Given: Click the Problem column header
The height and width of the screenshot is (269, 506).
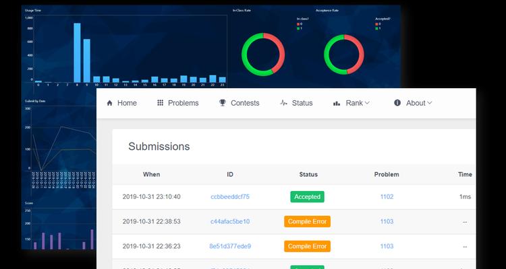Looking at the screenshot, I should (x=387, y=174).
